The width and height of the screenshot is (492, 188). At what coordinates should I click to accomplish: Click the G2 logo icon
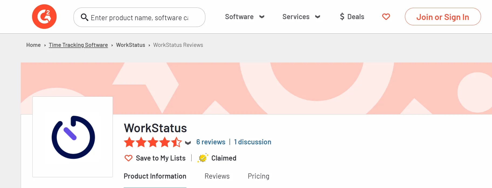[44, 16]
